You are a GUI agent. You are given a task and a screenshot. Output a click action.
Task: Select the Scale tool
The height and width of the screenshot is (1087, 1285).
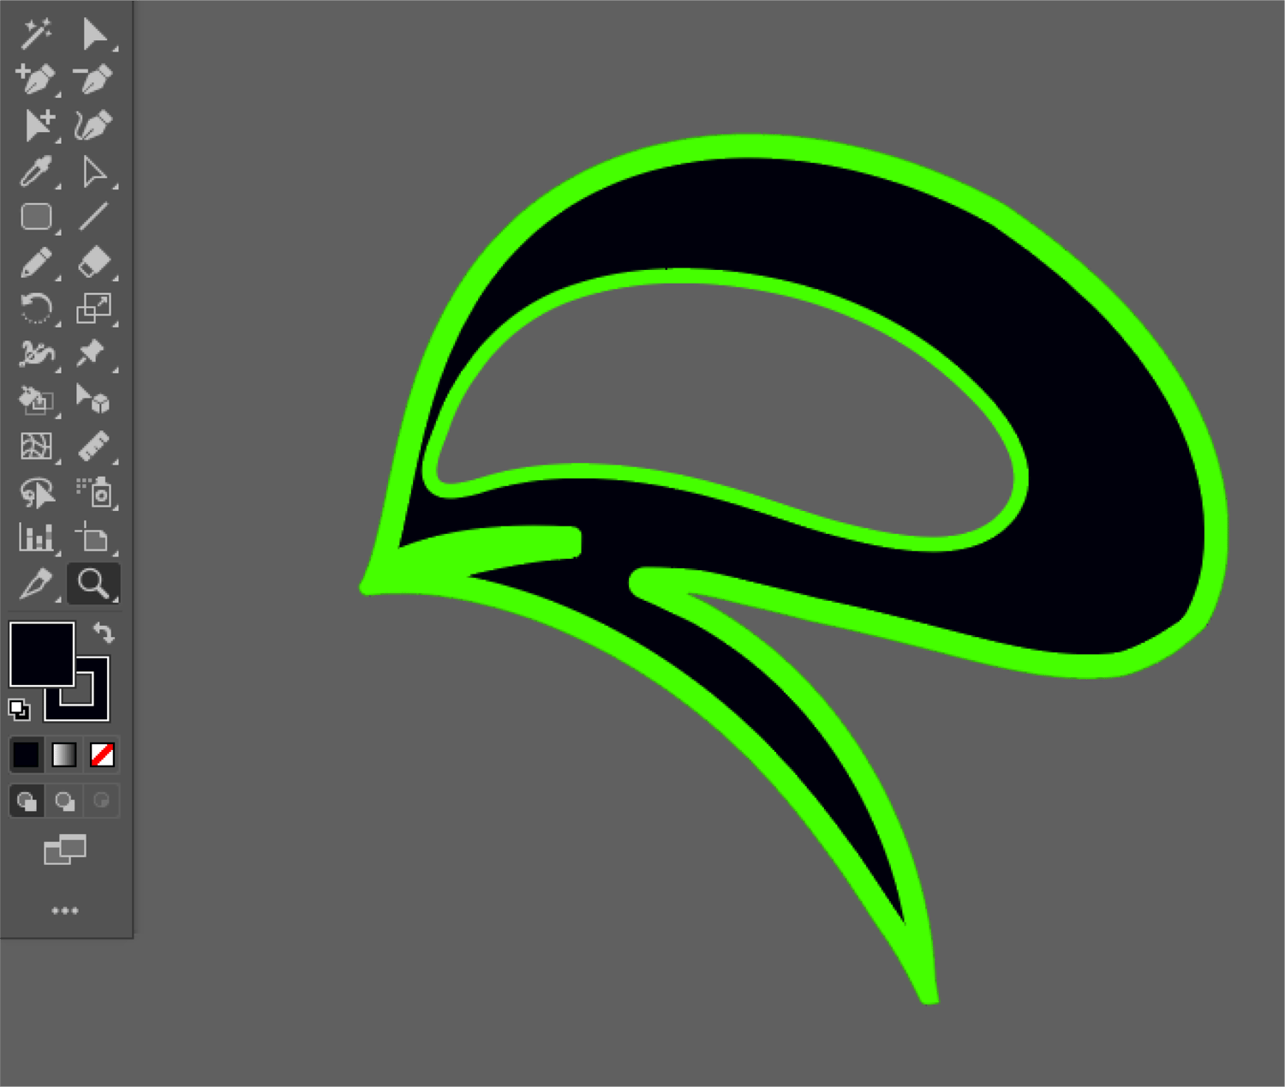click(x=94, y=309)
